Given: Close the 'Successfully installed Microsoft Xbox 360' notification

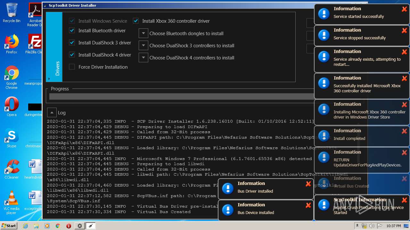Looking at the screenshot, I should (404, 79).
